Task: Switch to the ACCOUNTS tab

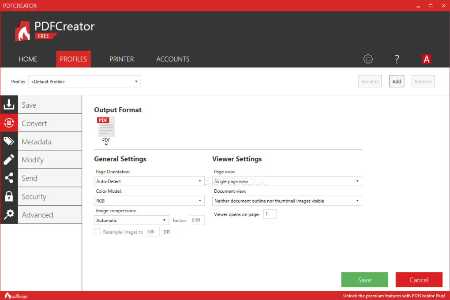Action: click(172, 59)
